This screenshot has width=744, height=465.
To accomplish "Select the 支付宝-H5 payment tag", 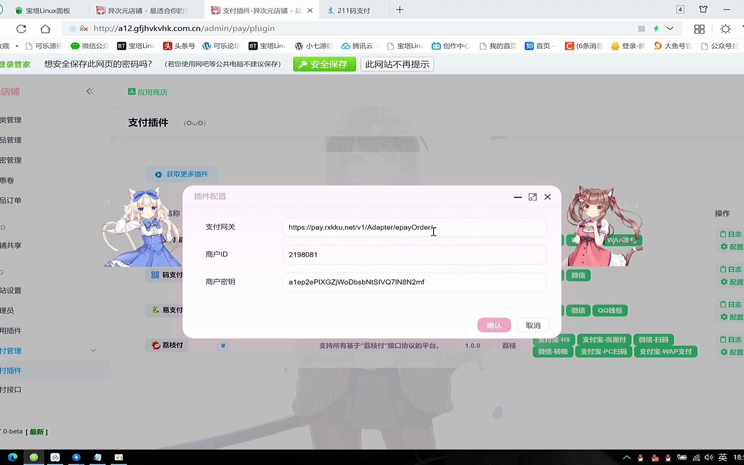I will click(553, 339).
